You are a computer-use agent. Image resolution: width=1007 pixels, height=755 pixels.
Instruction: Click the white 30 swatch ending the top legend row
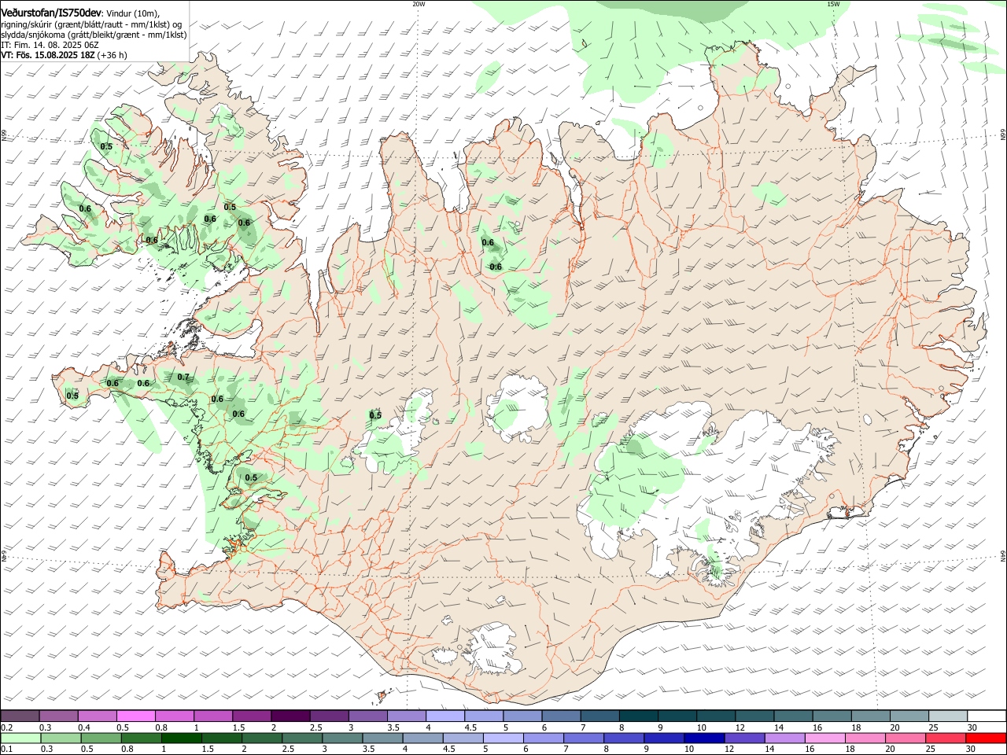click(x=986, y=716)
